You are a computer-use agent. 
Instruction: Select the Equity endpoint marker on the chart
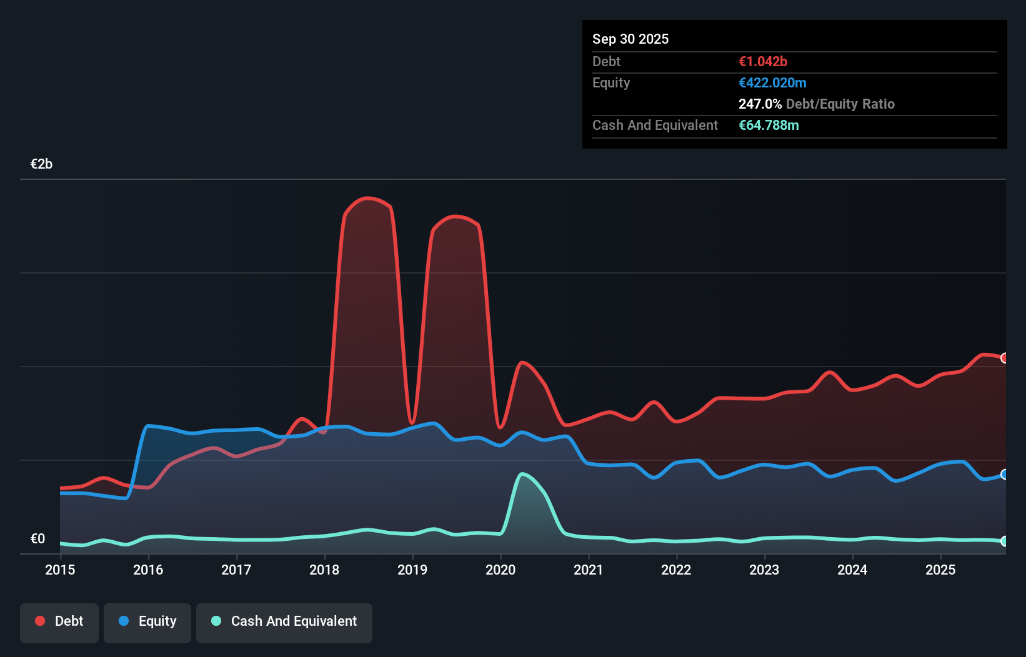tap(1004, 475)
